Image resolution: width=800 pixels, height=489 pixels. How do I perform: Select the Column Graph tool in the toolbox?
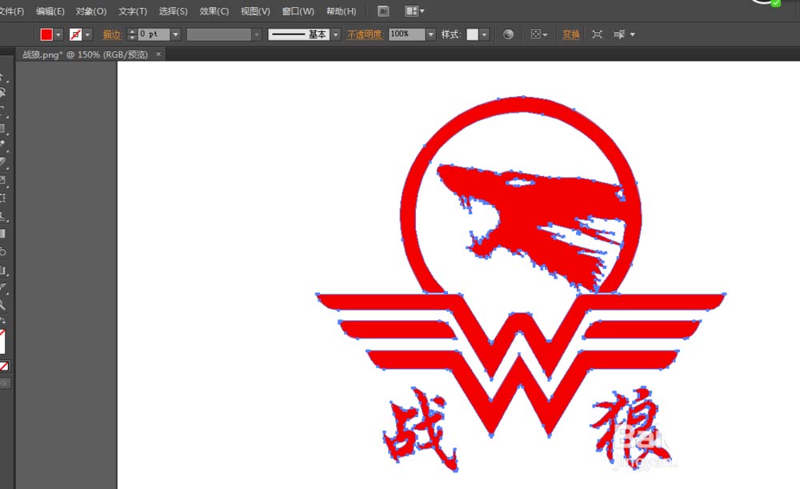(3, 270)
